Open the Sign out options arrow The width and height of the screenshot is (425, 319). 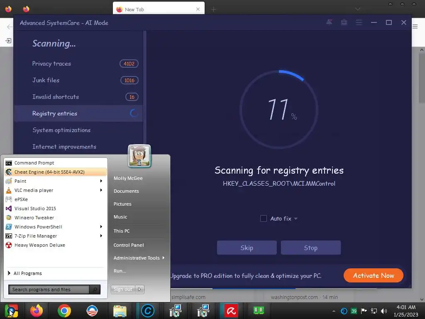[x=139, y=290]
